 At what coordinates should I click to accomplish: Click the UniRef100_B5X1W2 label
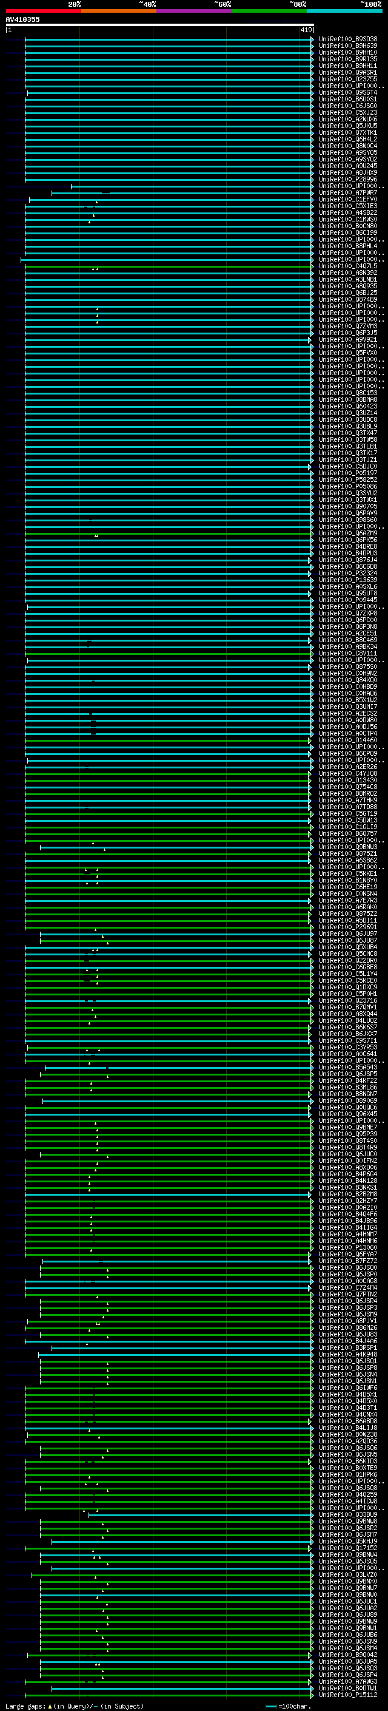tap(348, 700)
